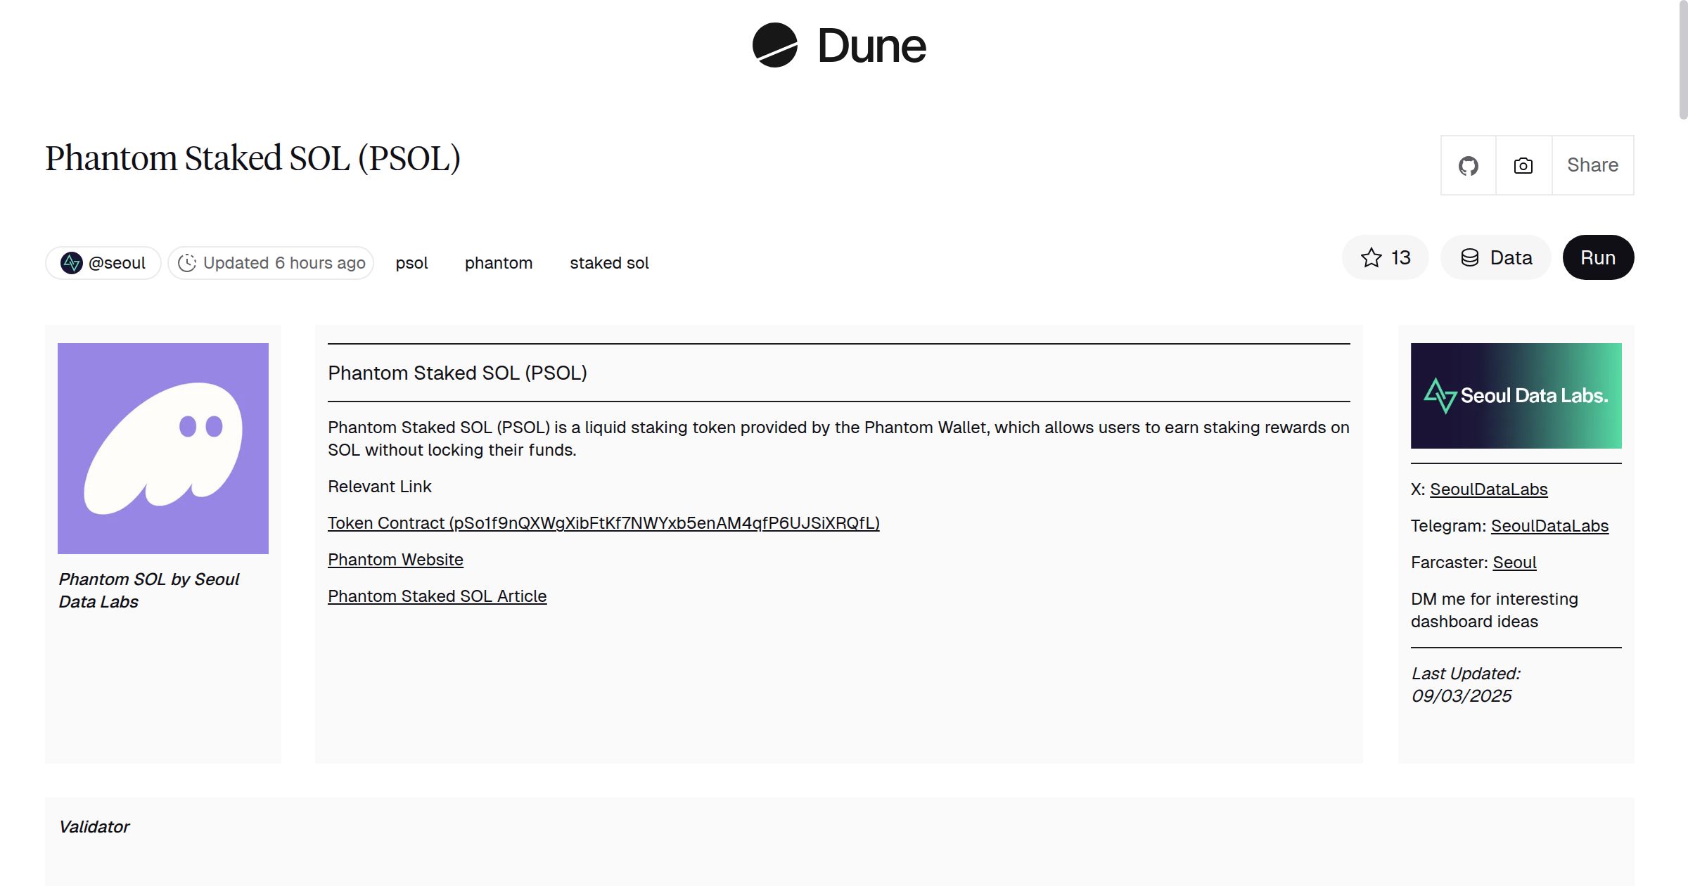Click the @seoul profile name
Viewport: 1688px width, 886px height.
pyautogui.click(x=117, y=262)
